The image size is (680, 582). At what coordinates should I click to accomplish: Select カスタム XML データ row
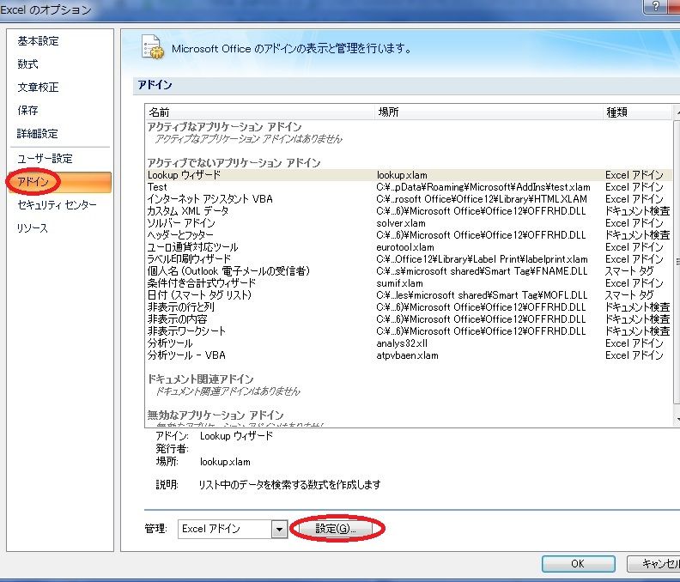point(409,211)
